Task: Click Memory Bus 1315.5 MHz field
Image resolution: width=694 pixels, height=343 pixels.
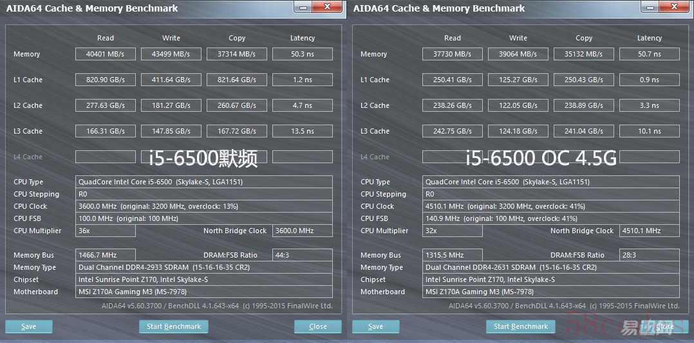Action: [453, 255]
